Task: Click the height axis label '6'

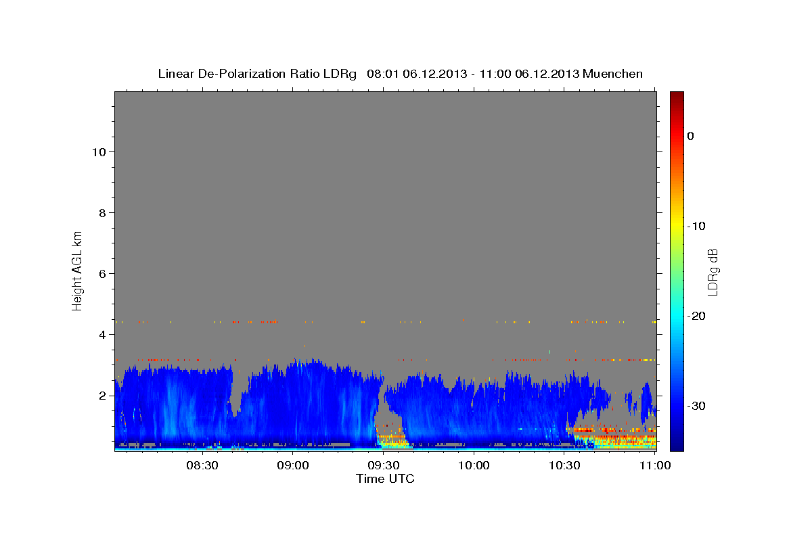Action: pyautogui.click(x=101, y=273)
